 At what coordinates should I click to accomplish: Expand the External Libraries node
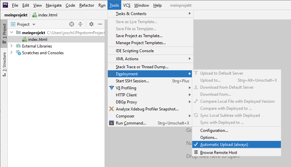pos(11,46)
